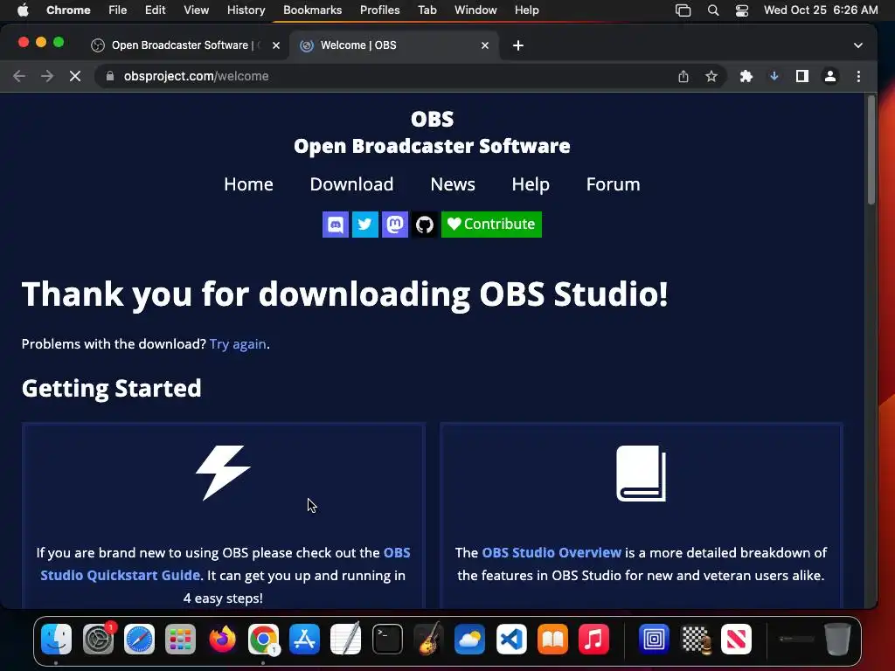The width and height of the screenshot is (895, 671).
Task: Open Control Center in menu bar
Action: coord(741,10)
